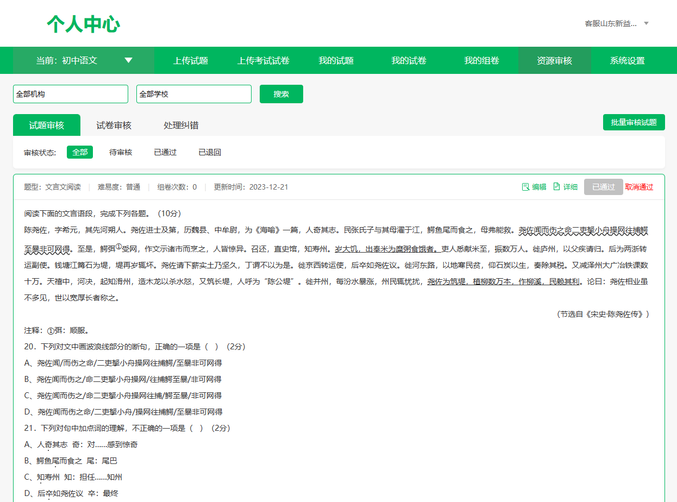
Task: Open the 我的组卷 page
Action: pyautogui.click(x=481, y=60)
